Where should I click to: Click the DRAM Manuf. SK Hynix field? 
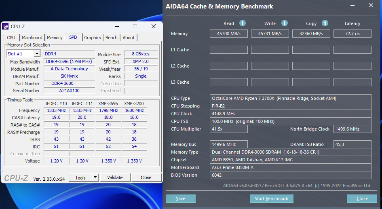point(69,76)
